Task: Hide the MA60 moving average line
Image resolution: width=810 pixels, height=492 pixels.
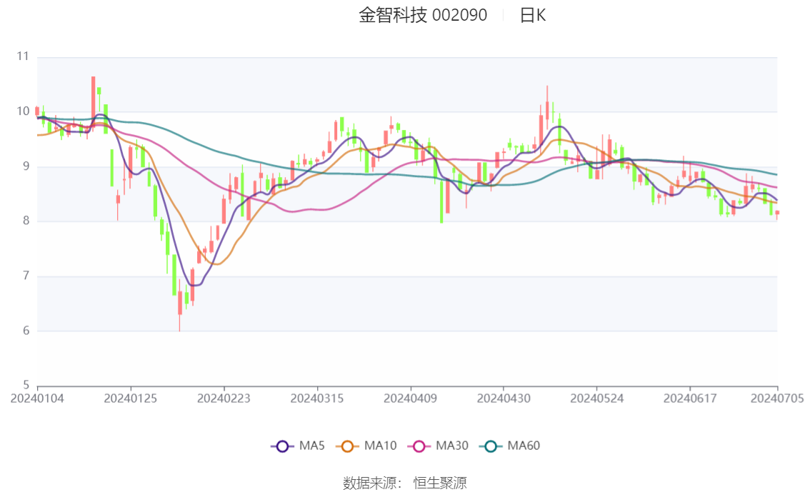Action: click(510, 446)
